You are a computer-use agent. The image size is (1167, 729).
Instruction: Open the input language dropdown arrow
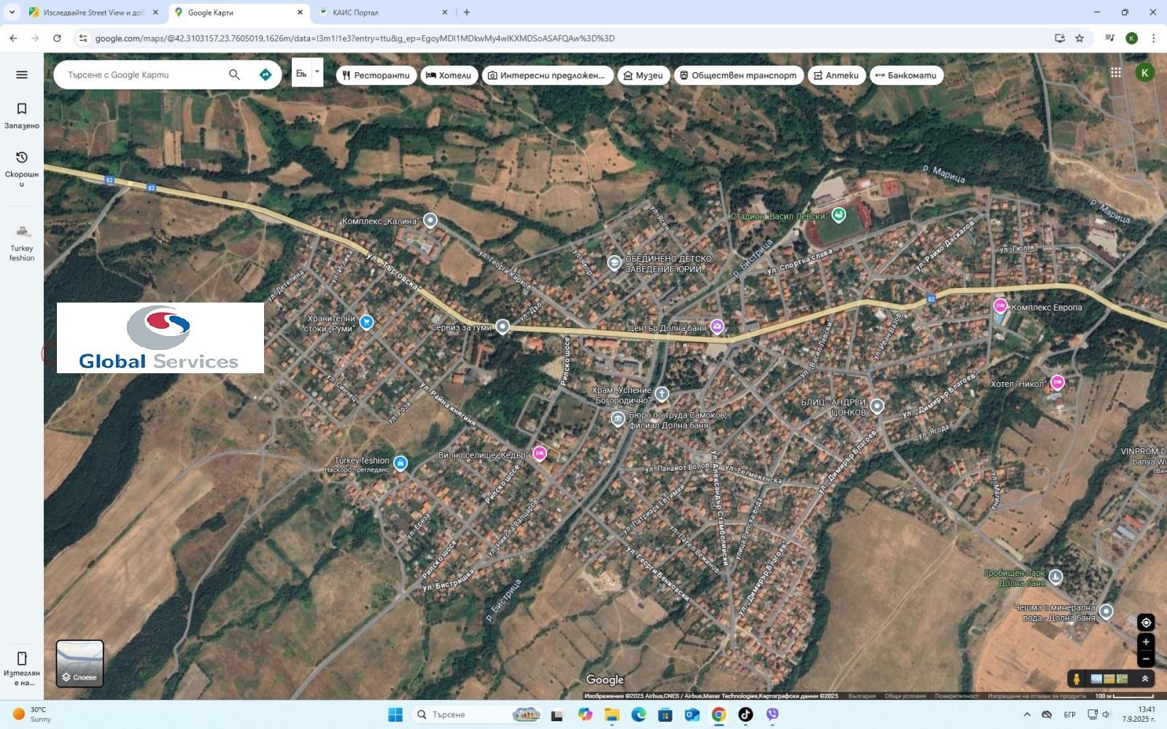tap(317, 71)
